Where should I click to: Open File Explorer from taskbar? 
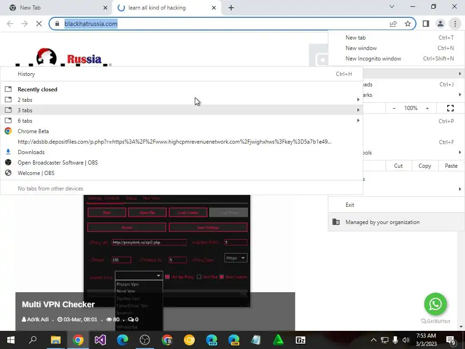click(x=55, y=340)
